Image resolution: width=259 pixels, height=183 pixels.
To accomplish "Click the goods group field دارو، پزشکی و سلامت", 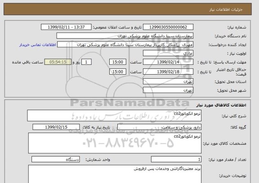I will pos(159,127).
